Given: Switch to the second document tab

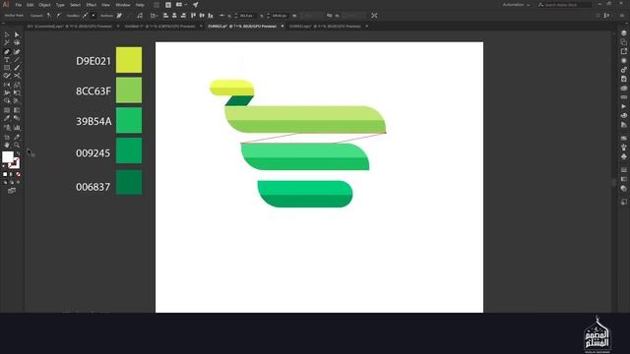Looking at the screenshot, I should click(x=159, y=27).
